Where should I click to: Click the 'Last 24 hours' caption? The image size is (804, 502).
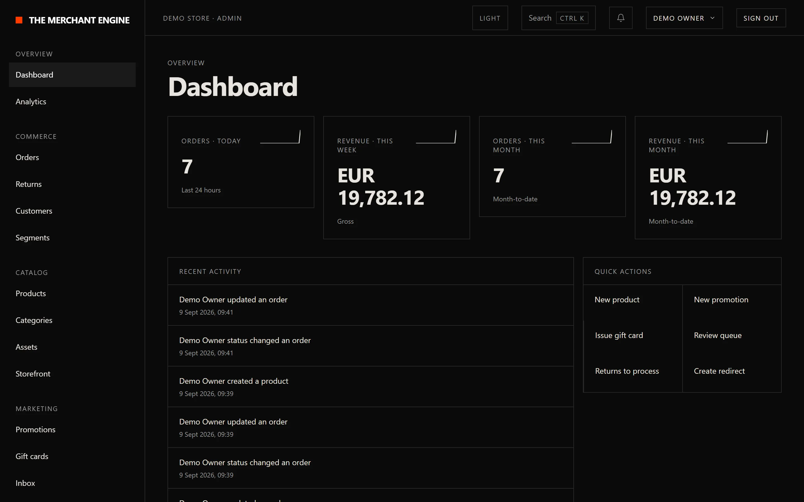click(201, 190)
